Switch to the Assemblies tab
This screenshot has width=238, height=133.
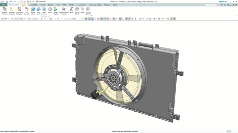click(x=33, y=5)
